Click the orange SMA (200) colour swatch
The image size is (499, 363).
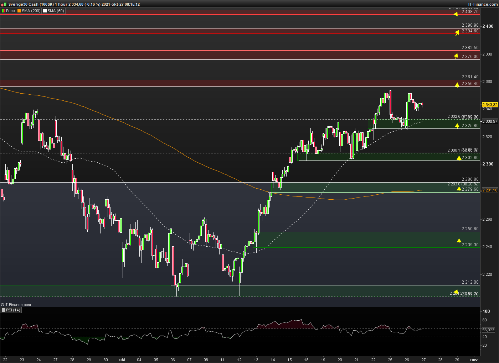(19, 11)
